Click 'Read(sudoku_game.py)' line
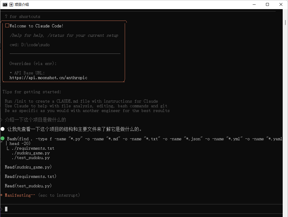288x217 pixels. pyautogui.click(x=28, y=167)
